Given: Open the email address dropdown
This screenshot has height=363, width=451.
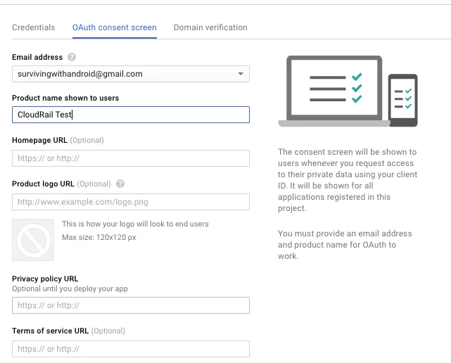Looking at the screenshot, I should point(131,74).
